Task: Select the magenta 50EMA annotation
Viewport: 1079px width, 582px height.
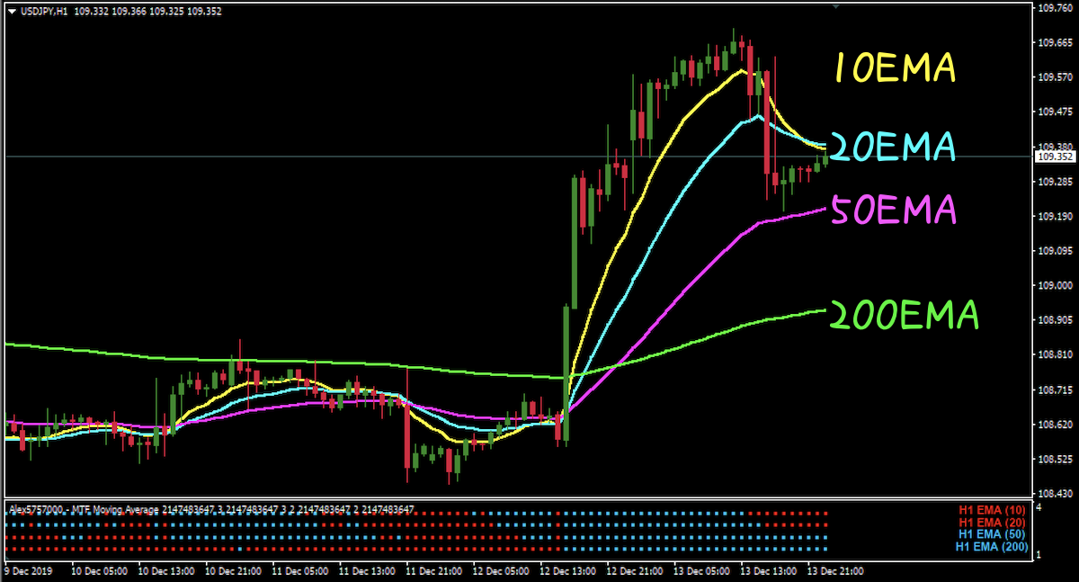Action: (x=892, y=211)
